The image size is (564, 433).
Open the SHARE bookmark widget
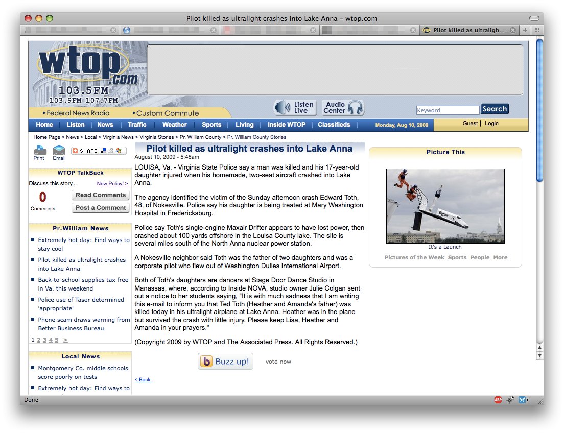point(99,151)
